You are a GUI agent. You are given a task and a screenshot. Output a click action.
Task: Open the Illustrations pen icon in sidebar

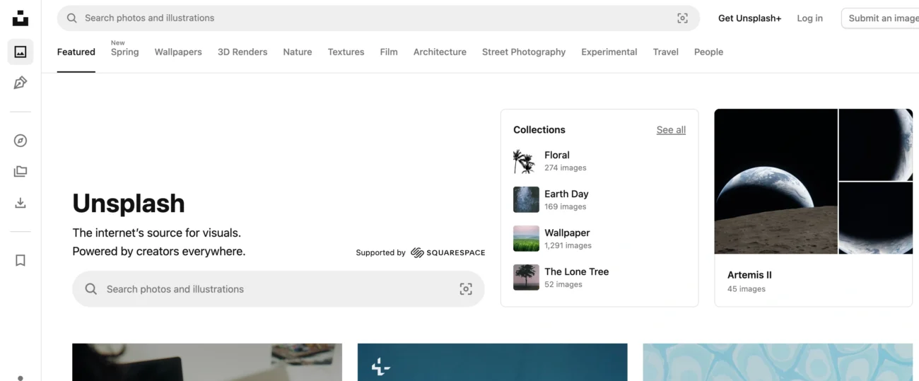point(21,83)
